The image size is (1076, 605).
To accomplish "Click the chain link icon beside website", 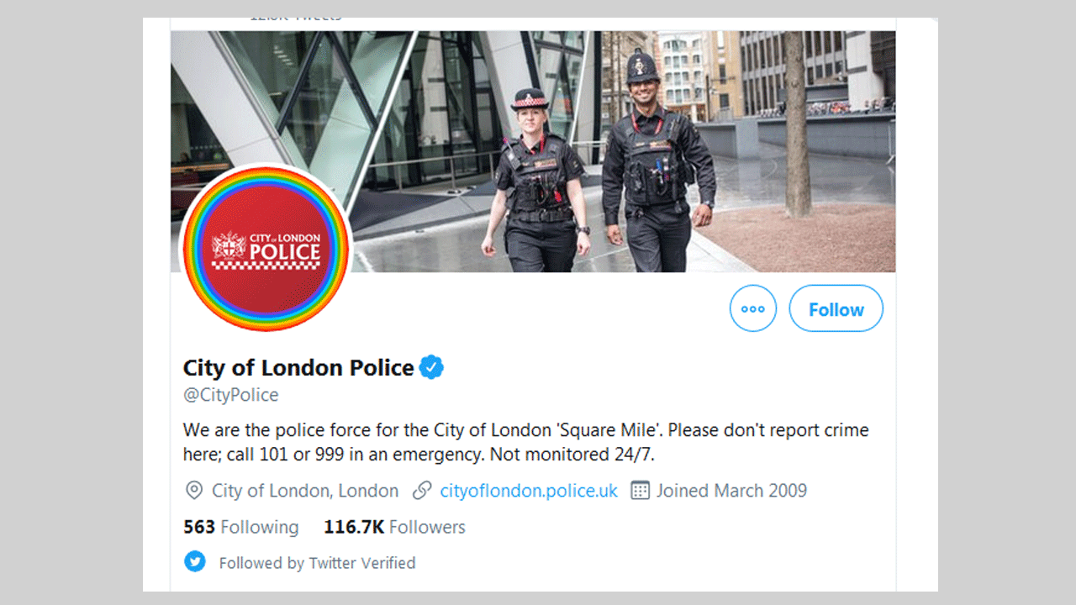I will (x=422, y=491).
